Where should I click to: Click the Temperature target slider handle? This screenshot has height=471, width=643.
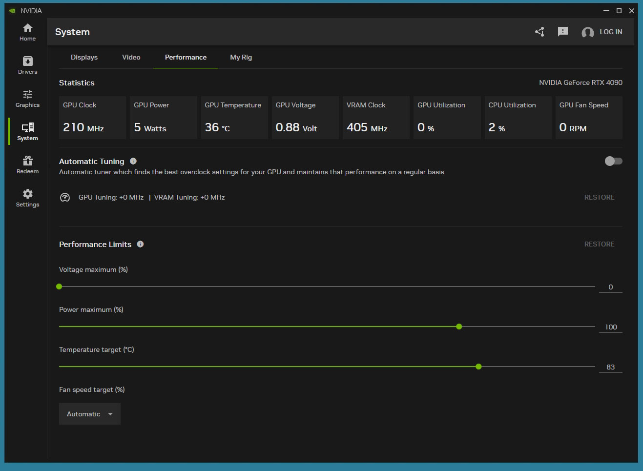click(478, 367)
